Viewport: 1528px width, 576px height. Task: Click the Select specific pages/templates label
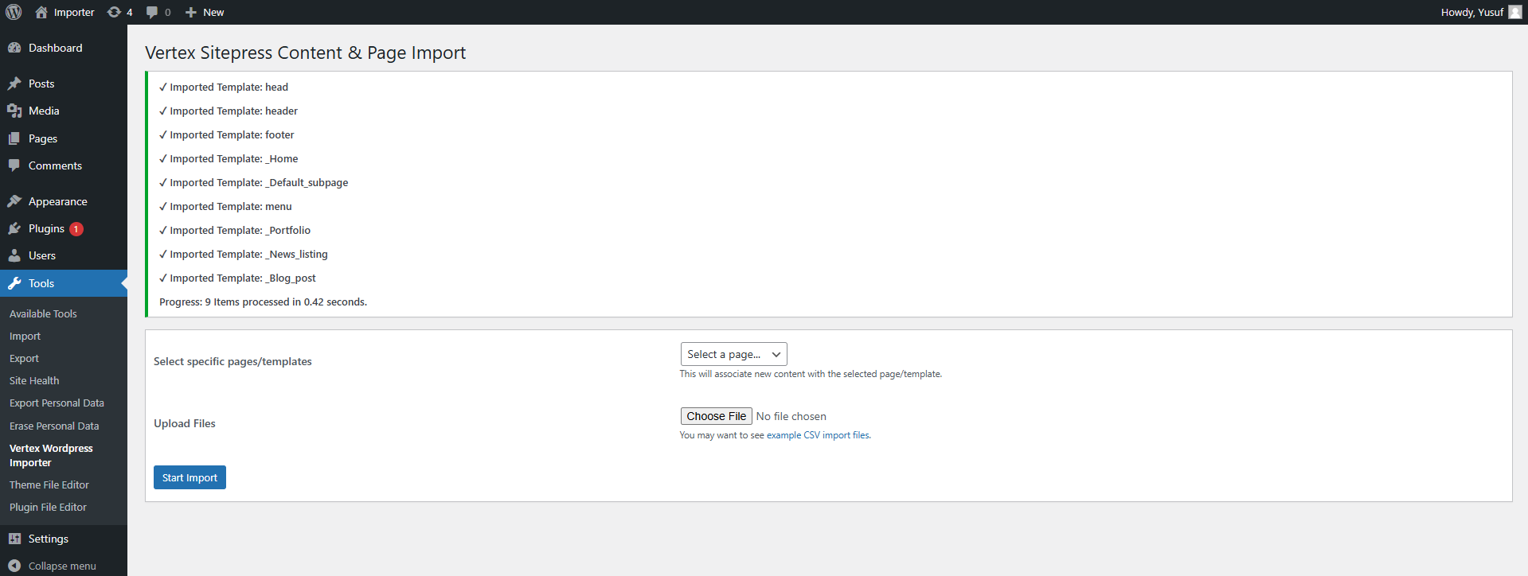[233, 361]
